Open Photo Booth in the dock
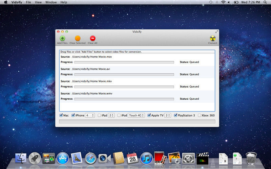 point(160,158)
